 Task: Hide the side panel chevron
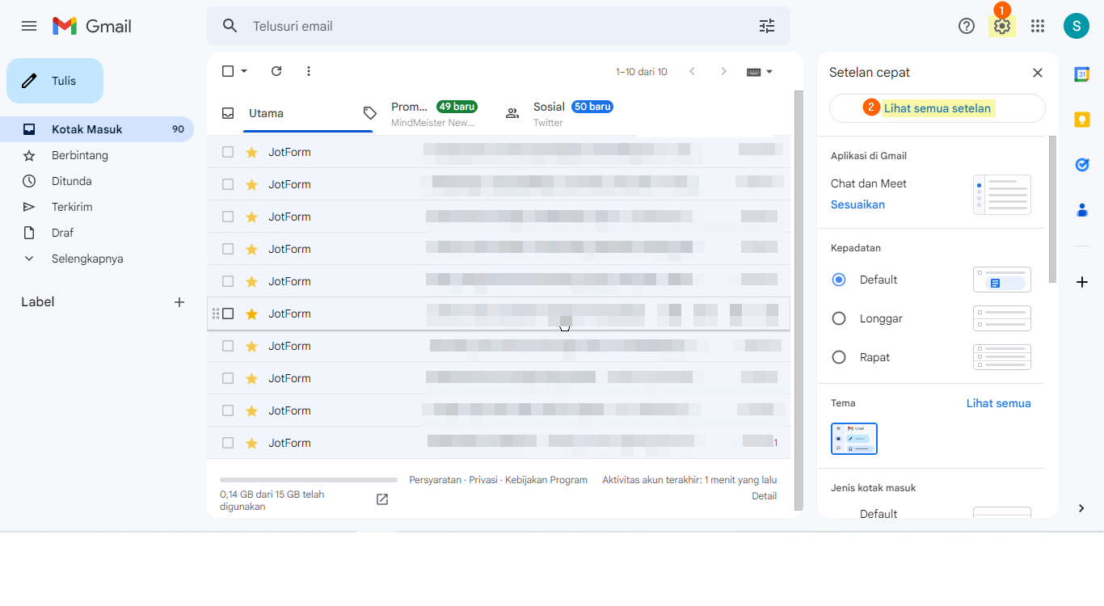point(1082,508)
